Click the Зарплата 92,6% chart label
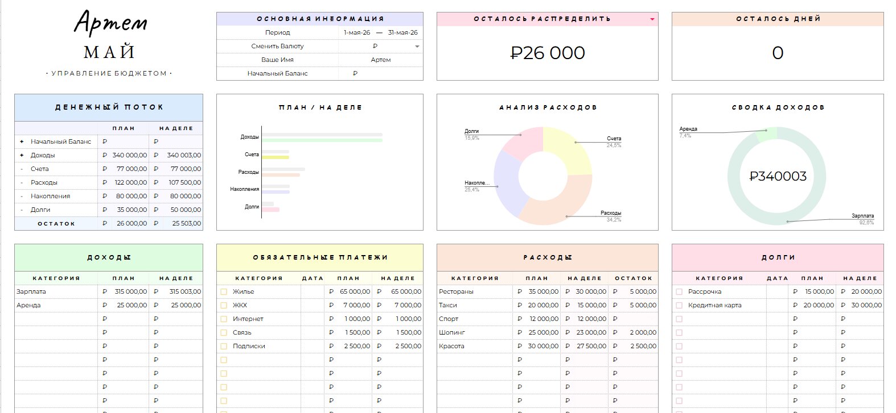 (x=862, y=219)
